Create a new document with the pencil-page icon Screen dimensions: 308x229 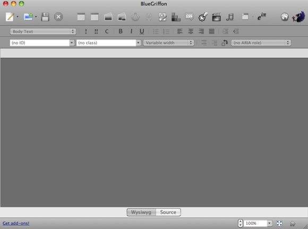(x=10, y=16)
